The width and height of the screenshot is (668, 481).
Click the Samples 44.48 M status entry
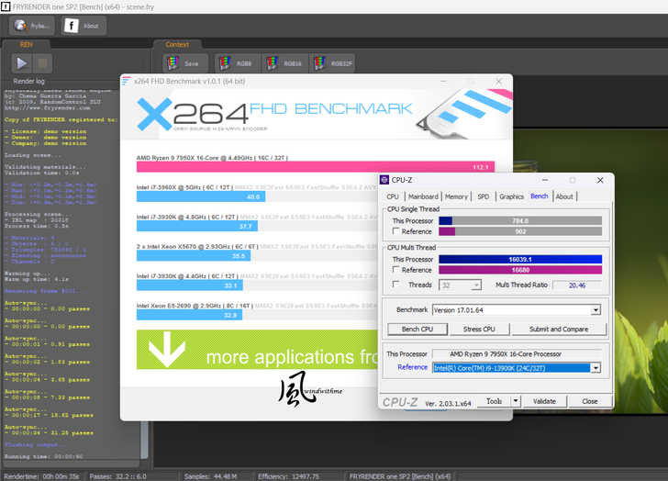click(x=210, y=476)
